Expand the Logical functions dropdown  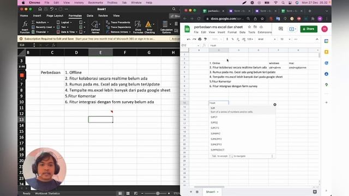click(71, 22)
